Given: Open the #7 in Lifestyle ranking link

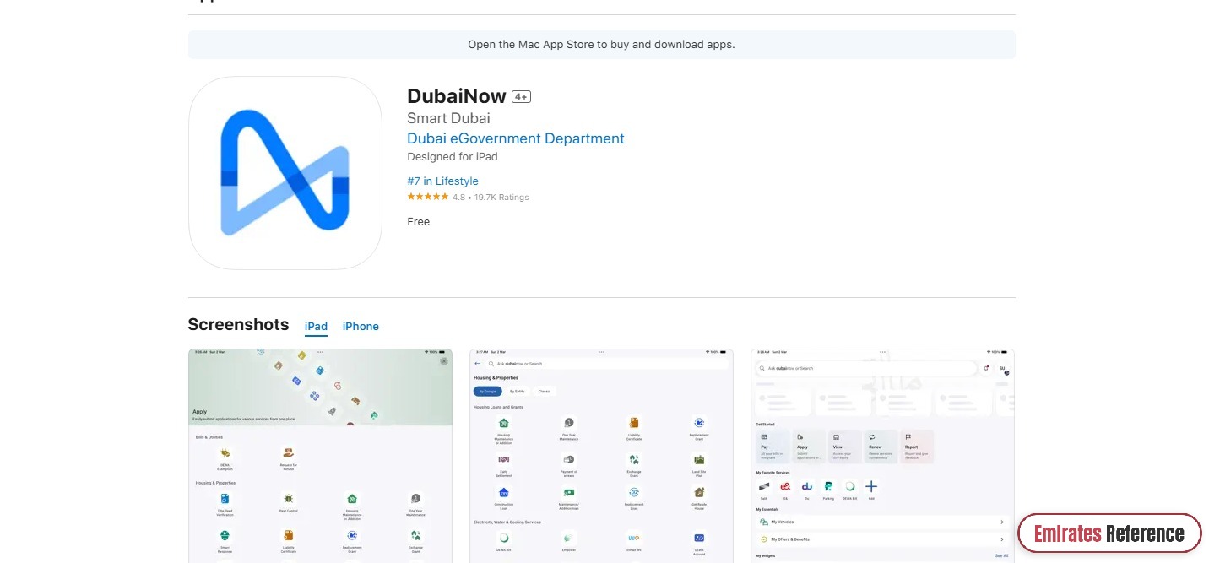Looking at the screenshot, I should pyautogui.click(x=442, y=181).
